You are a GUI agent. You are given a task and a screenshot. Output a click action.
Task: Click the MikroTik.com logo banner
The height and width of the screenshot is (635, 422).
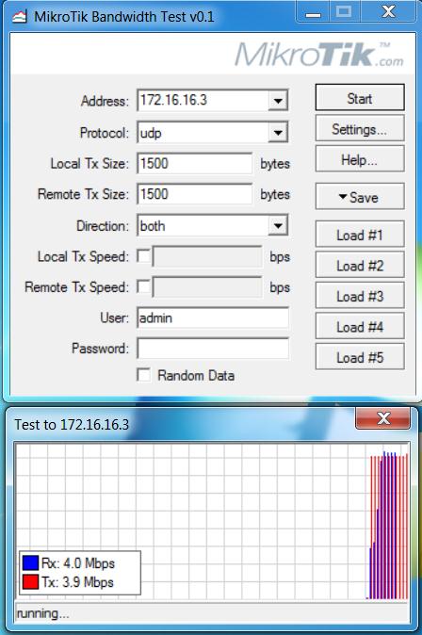(318, 54)
